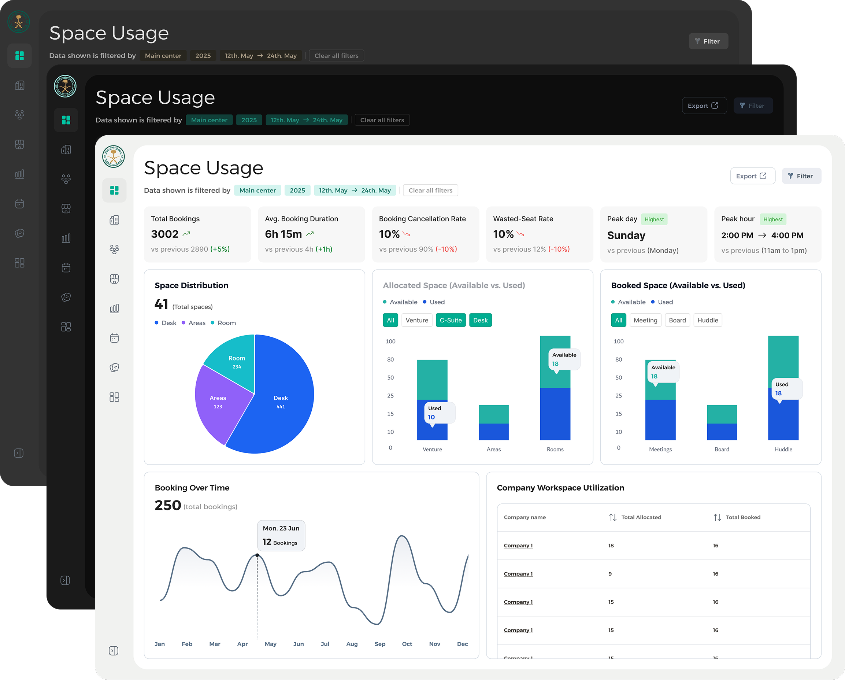The width and height of the screenshot is (845, 680).
Task: Click building icon in light sidebar
Action: tap(114, 220)
